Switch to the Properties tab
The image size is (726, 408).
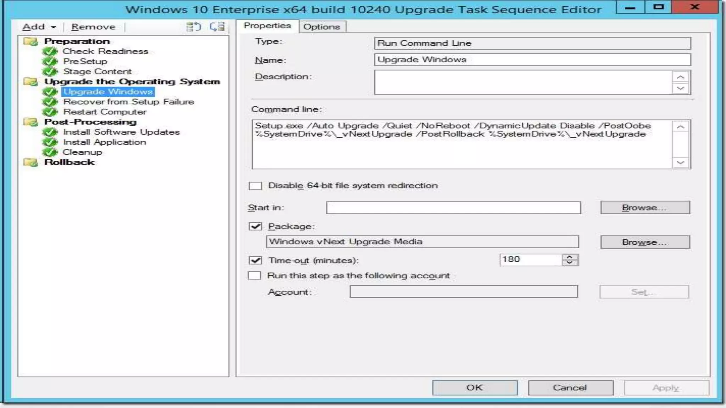(x=267, y=26)
